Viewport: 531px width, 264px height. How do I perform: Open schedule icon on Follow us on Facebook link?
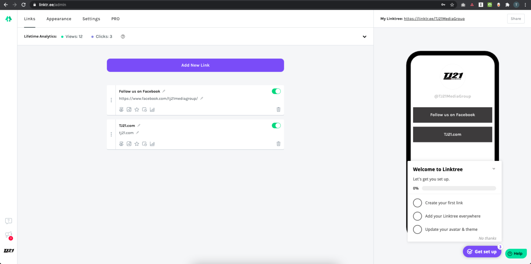tap(145, 110)
